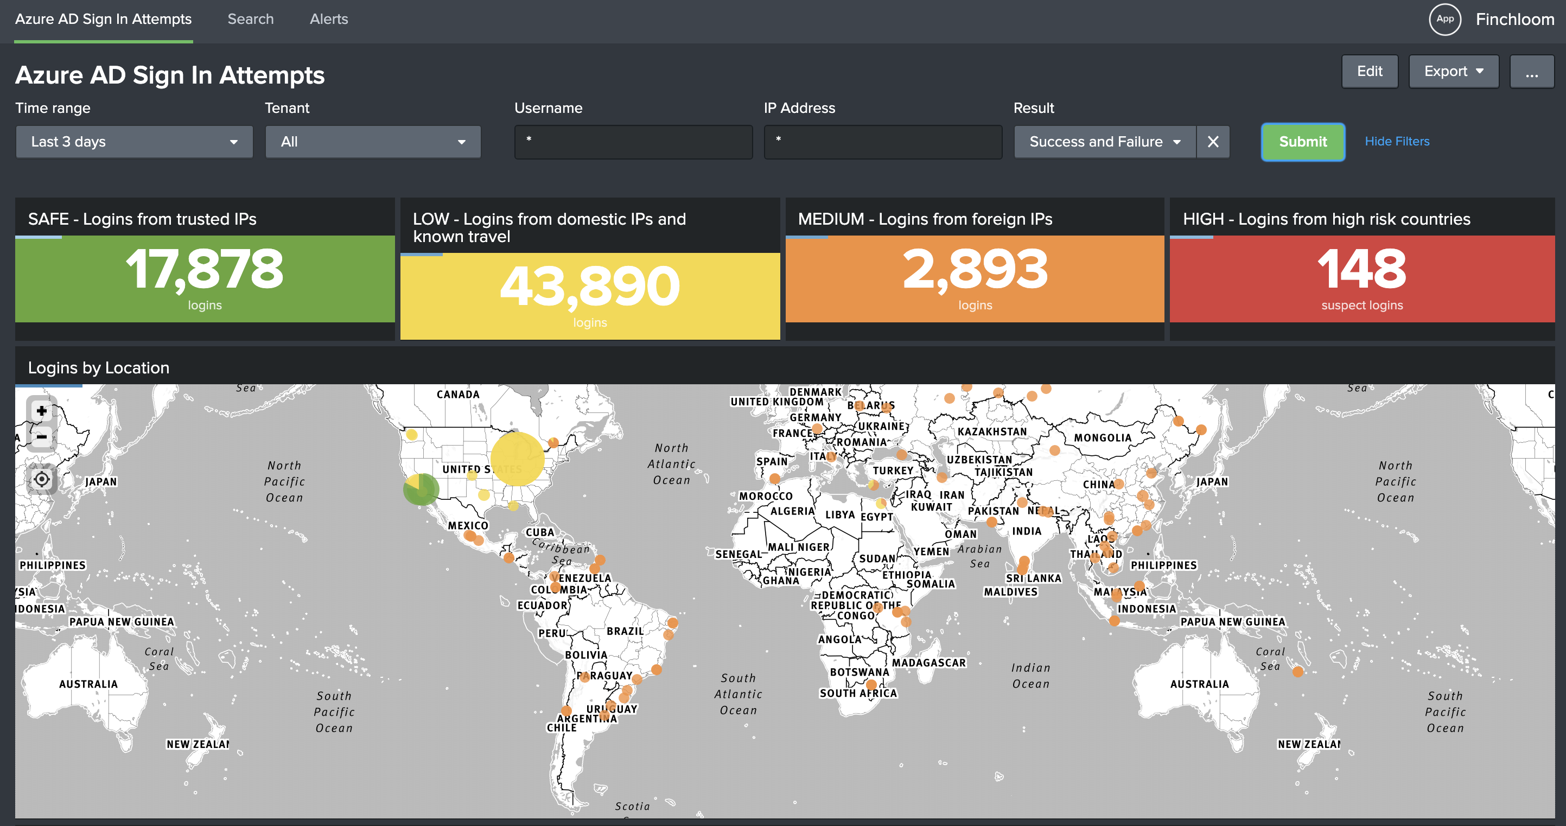Zoom out on the map
The height and width of the screenshot is (826, 1566).
pyautogui.click(x=41, y=437)
